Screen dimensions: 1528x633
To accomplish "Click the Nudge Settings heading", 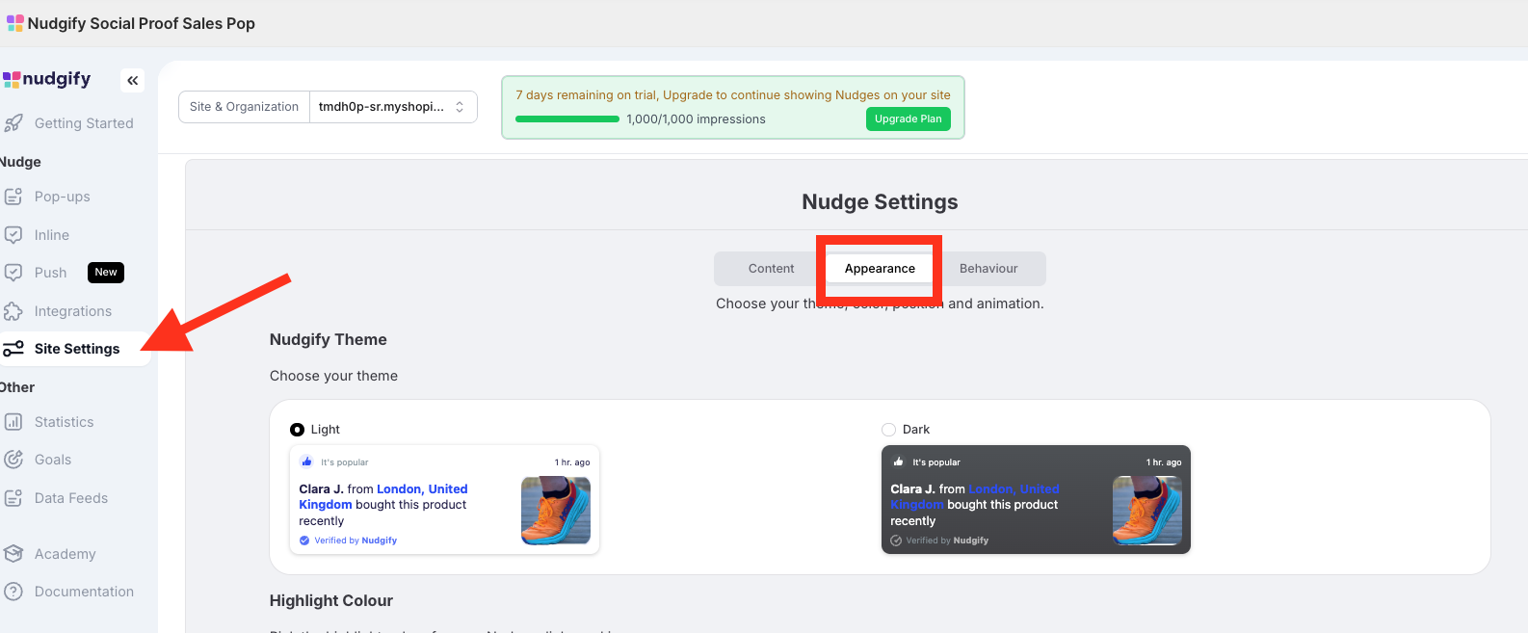I will click(x=880, y=202).
